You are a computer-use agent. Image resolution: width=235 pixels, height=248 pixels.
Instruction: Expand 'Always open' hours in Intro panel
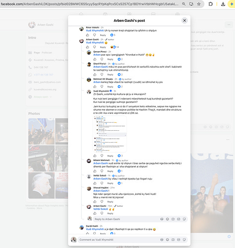[x=43, y=97]
